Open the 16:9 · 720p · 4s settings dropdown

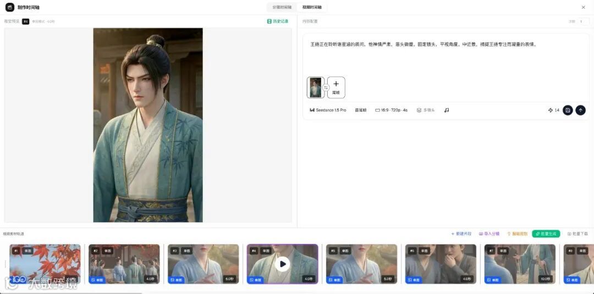[x=392, y=110]
